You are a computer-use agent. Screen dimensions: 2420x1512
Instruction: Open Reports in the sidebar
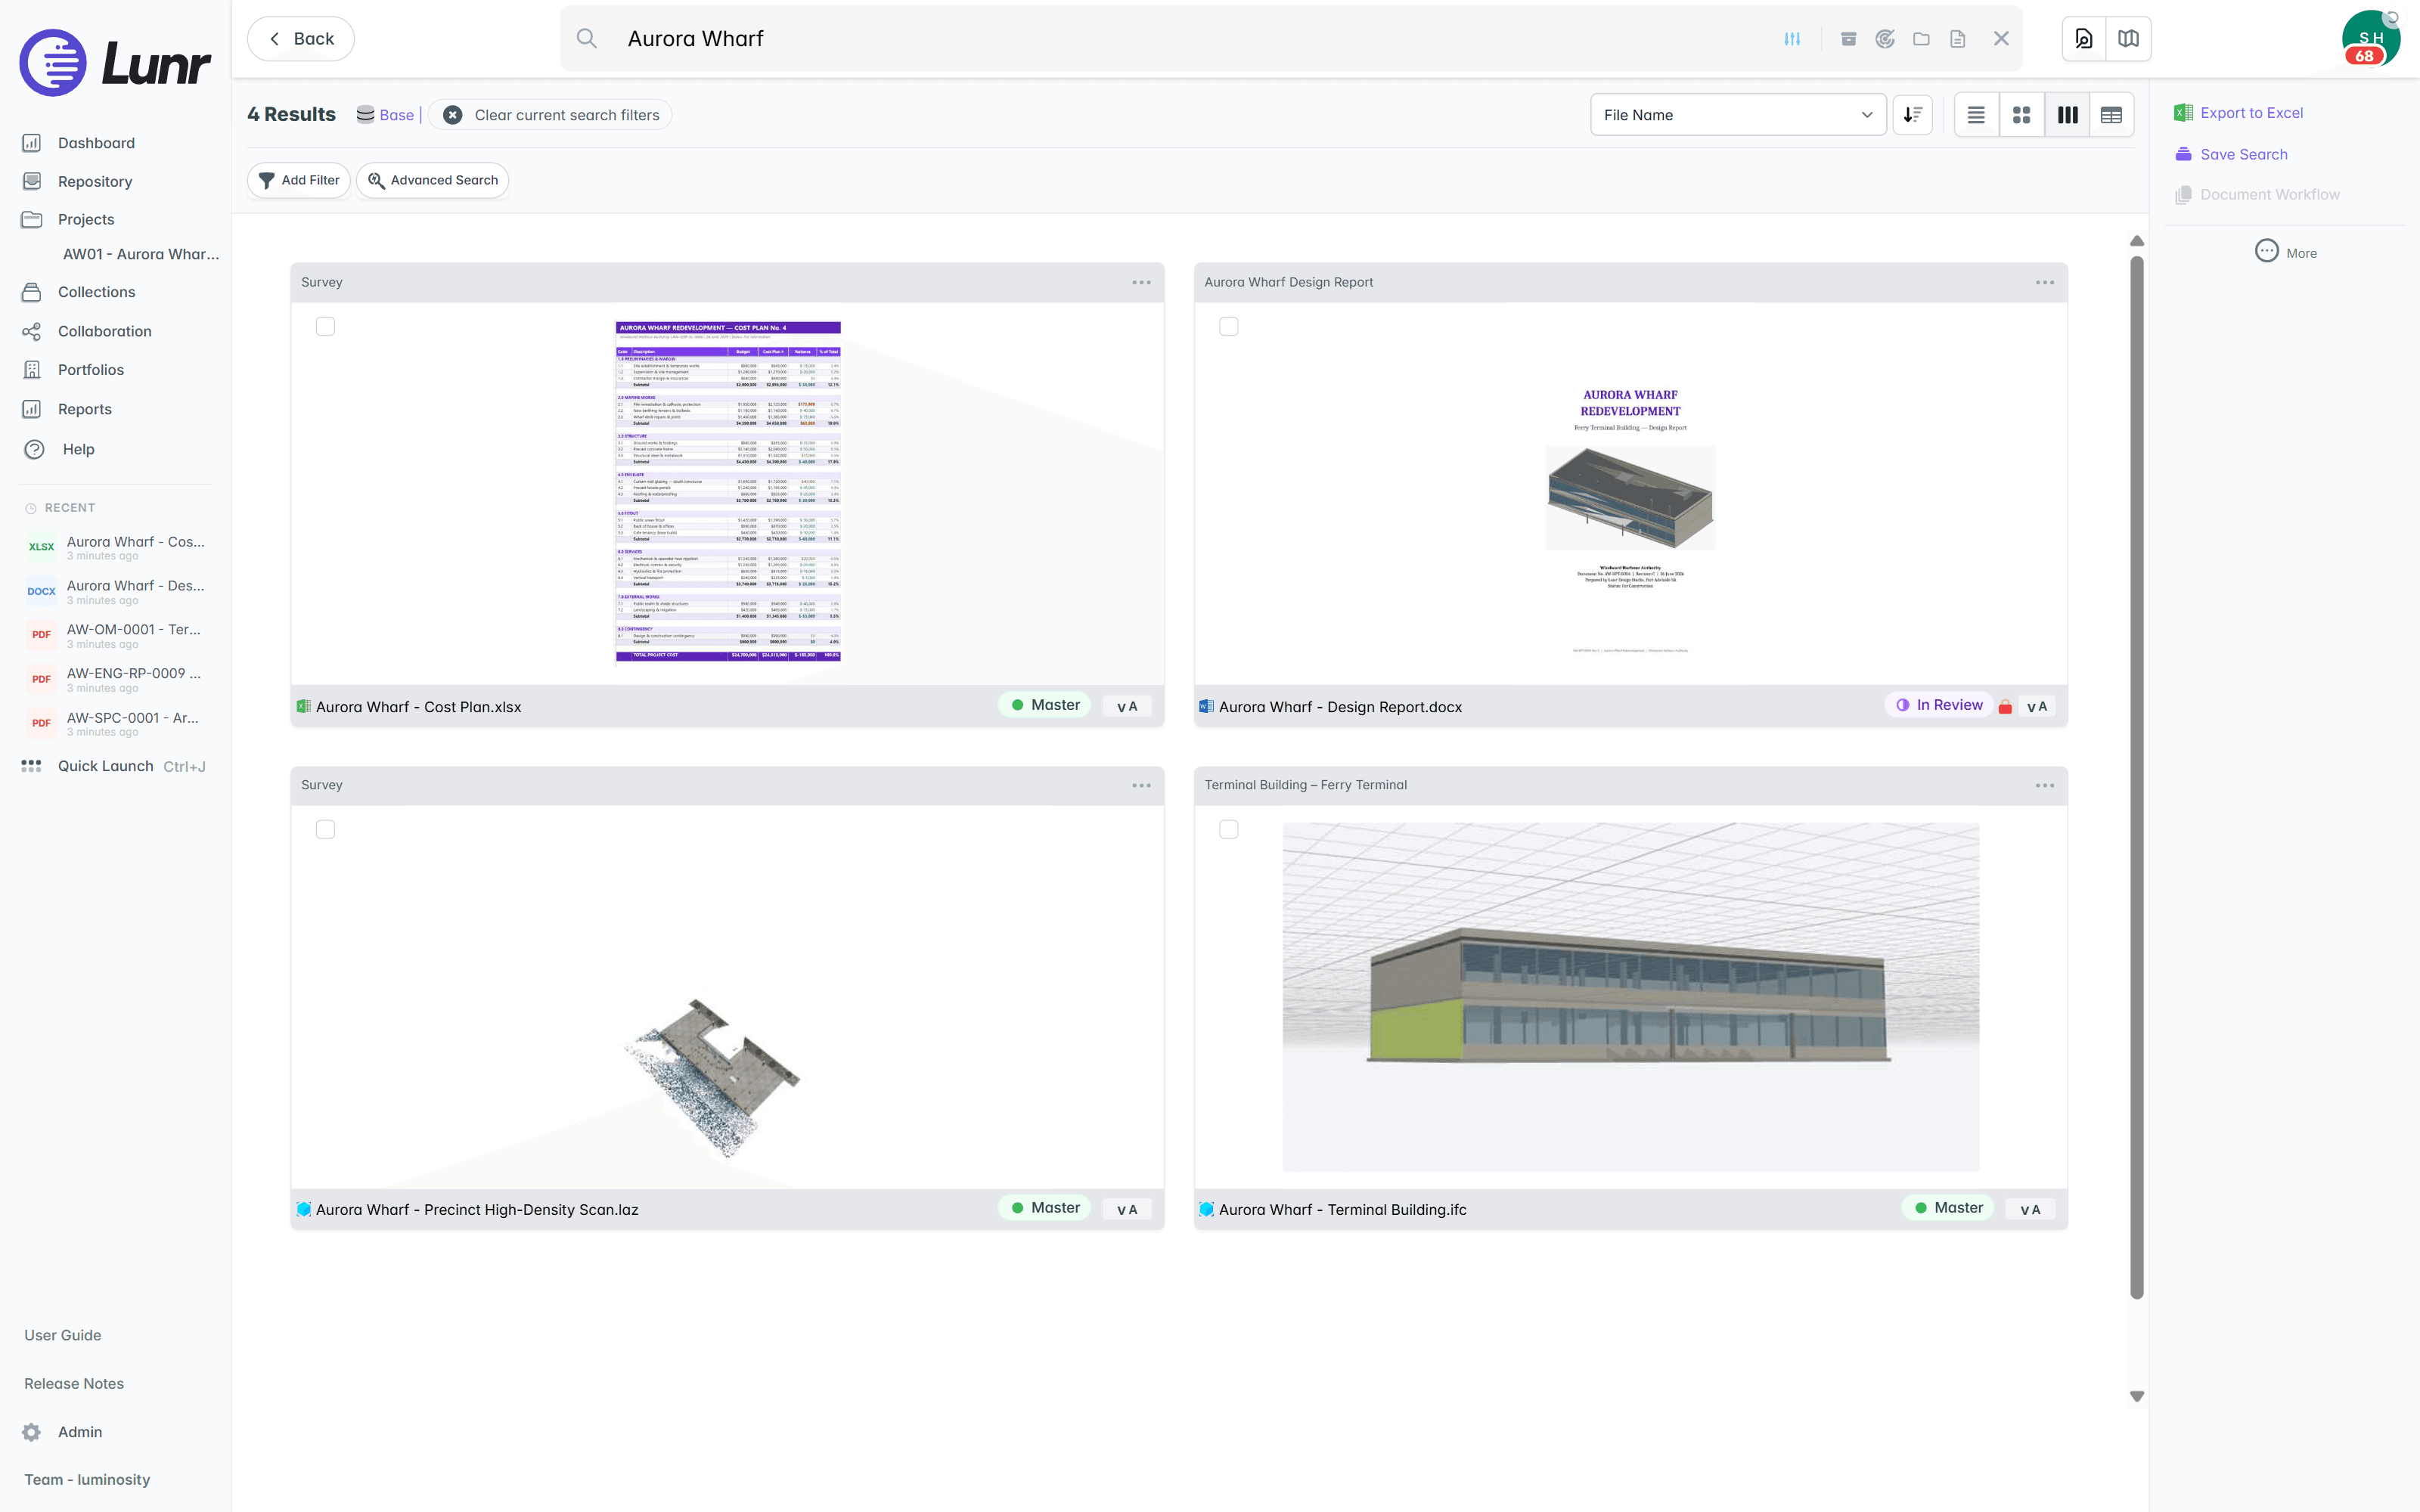(85, 409)
